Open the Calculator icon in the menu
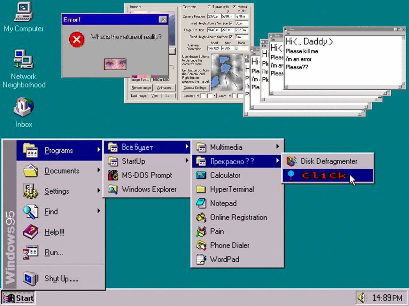Screen dimensions: 409x306 click(201, 175)
